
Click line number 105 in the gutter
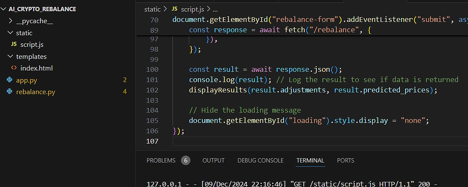(x=152, y=121)
